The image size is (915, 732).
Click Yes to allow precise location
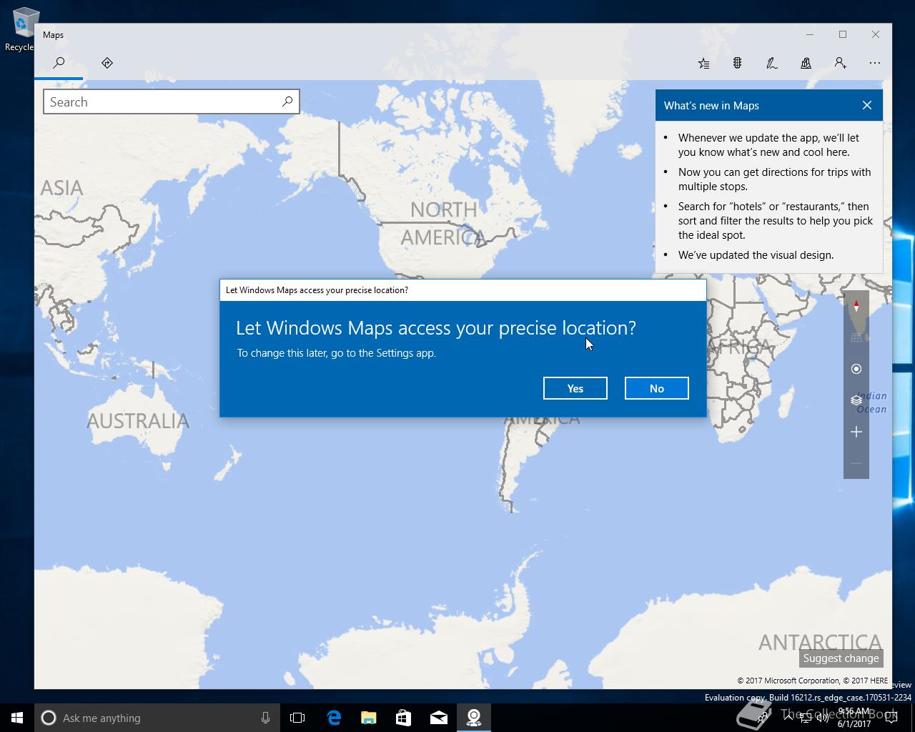[575, 388]
